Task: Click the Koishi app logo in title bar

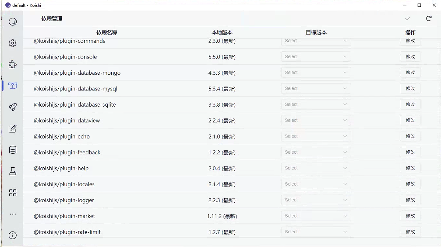Action: pos(8,5)
